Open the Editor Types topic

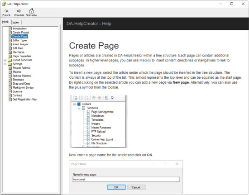20,40
